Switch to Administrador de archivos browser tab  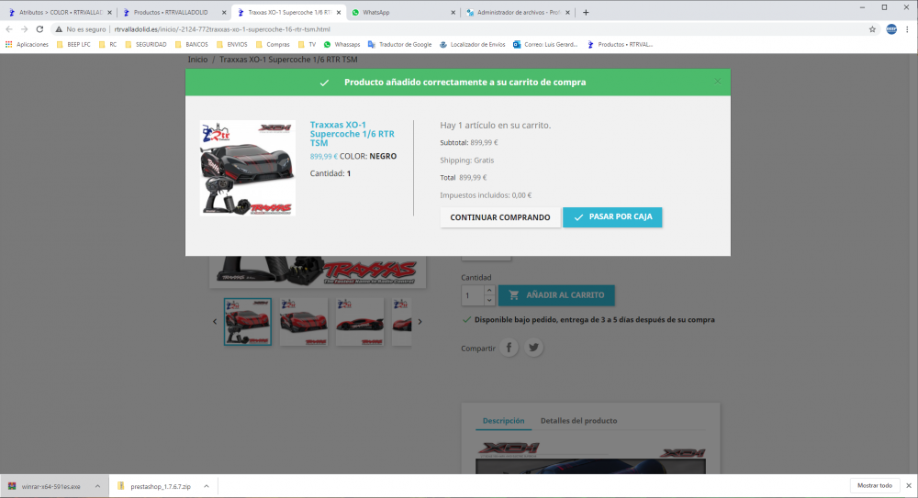pos(519,12)
